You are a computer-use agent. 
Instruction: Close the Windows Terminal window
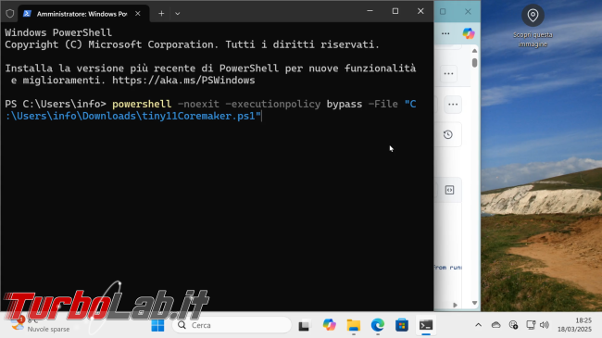coord(420,11)
